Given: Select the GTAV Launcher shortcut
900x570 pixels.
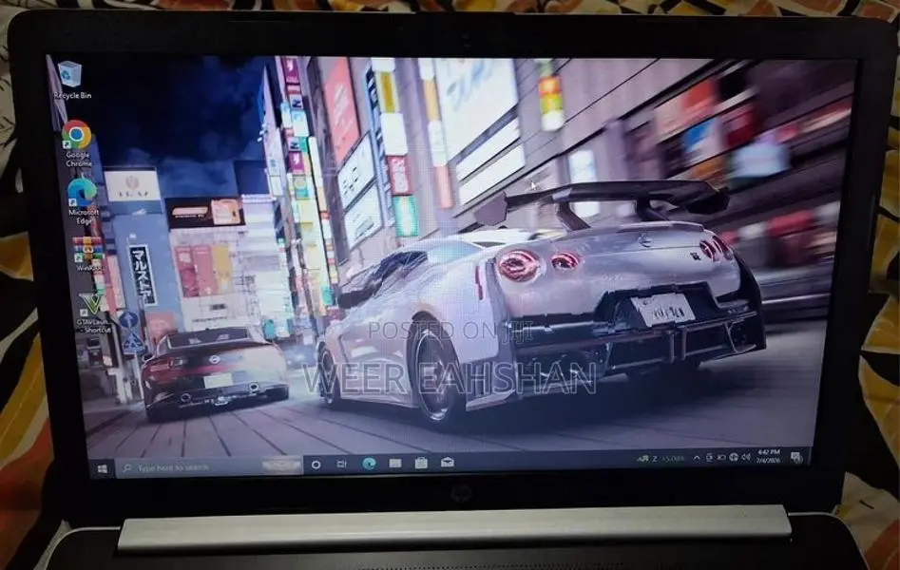Looking at the screenshot, I should click(x=92, y=313).
